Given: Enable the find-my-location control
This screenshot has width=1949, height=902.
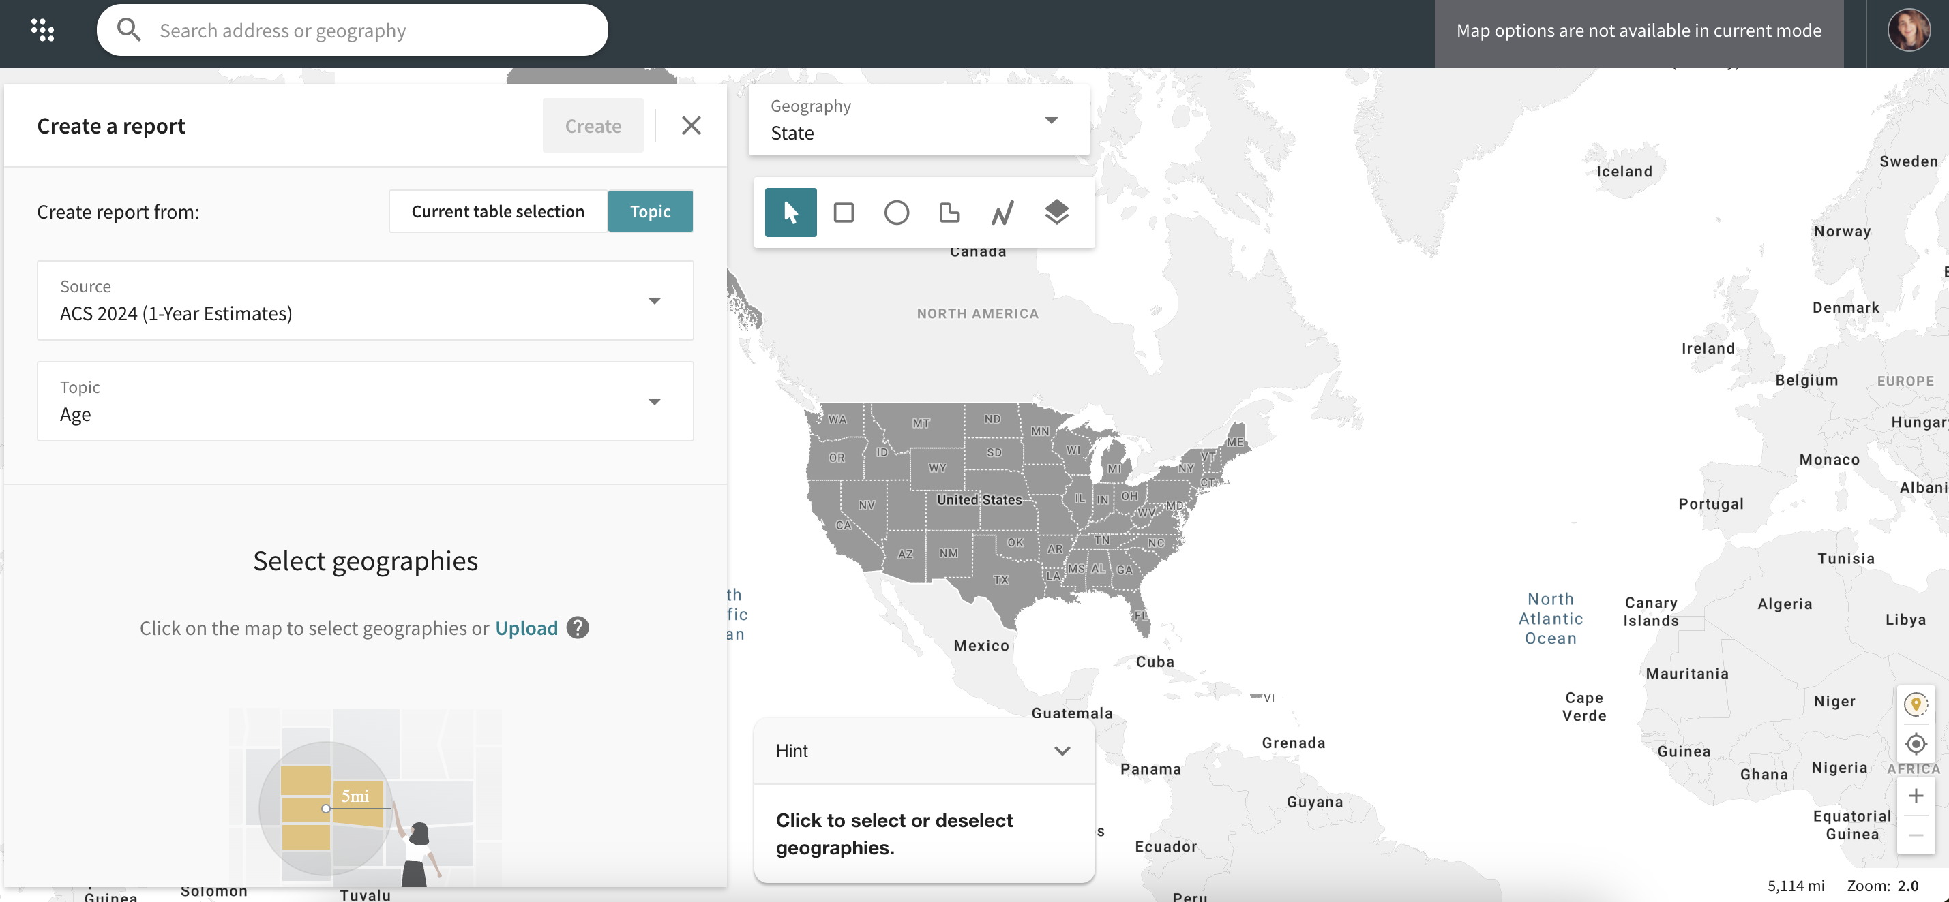Looking at the screenshot, I should click(1916, 744).
